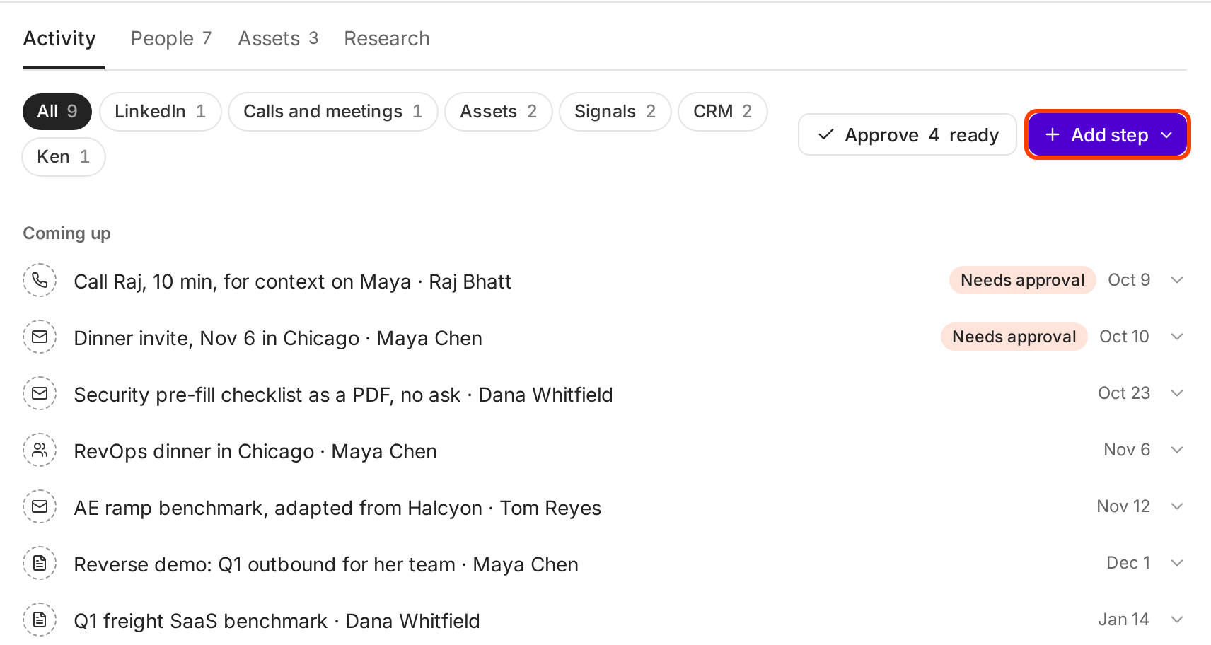The image size is (1211, 645).
Task: Click the Jan 14 date label
Action: (1123, 620)
